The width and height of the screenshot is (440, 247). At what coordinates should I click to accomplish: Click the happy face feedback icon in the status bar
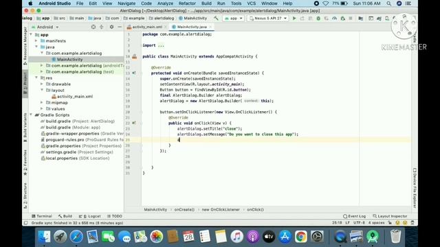(x=397, y=223)
